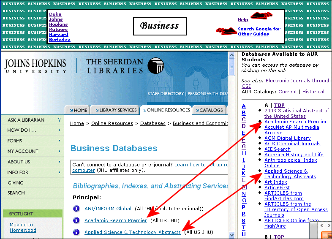The image size is (332, 239).
Task: Click the STAFF DIRECTORY link
Action: (166, 94)
